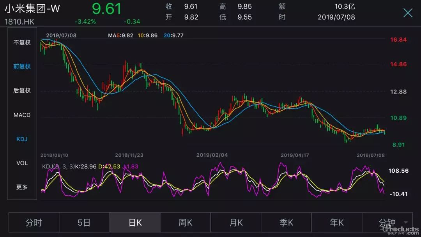Select 不复权 adjustment option
Viewport: 421px width, 237px height.
coord(22,42)
